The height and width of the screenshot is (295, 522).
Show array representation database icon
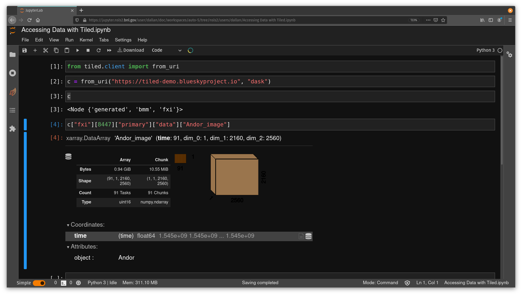[x=68, y=156]
